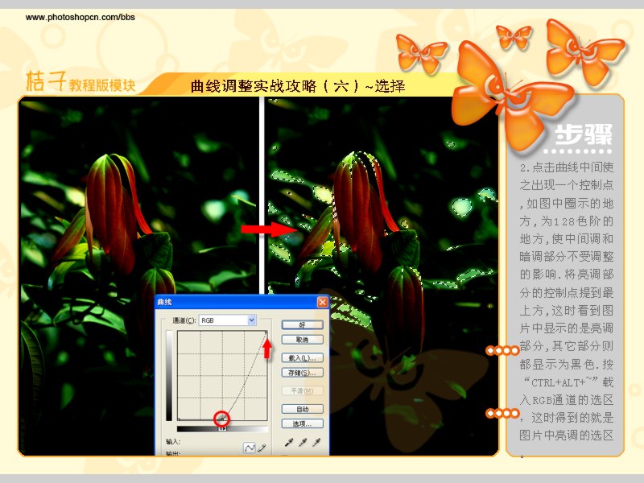The image size is (644, 483).
Task: Select the white point eyedropper
Action: pyautogui.click(x=316, y=442)
